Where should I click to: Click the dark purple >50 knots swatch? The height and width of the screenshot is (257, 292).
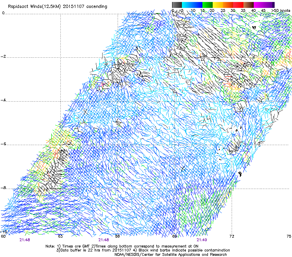(273, 5)
